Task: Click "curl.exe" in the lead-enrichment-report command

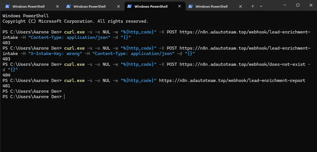Action: pyautogui.click(x=74, y=81)
